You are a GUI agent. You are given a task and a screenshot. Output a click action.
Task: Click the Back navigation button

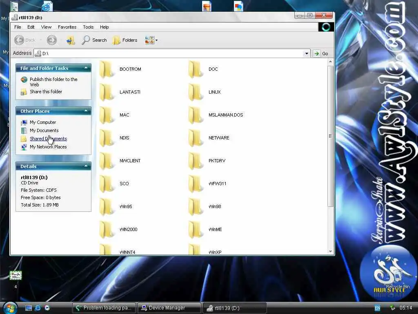25,40
